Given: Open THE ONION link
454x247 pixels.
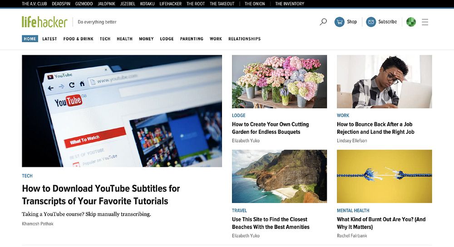Looking at the screenshot, I should click(255, 4).
